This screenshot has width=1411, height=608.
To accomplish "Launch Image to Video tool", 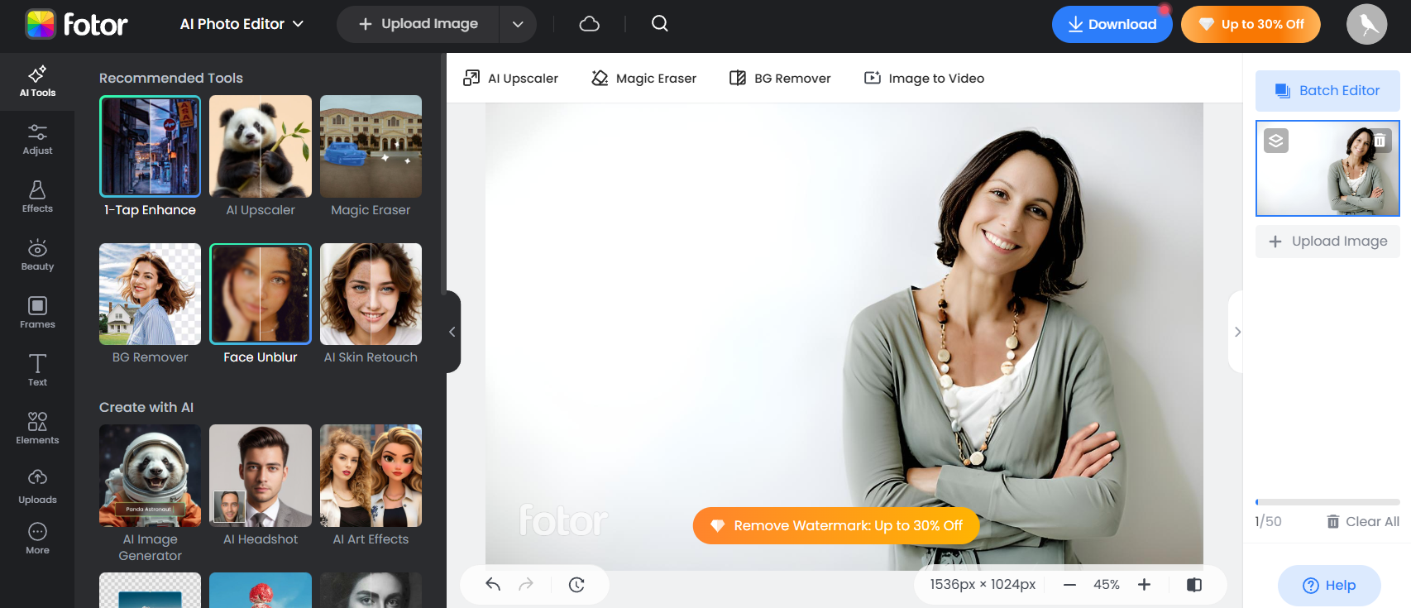I will pos(924,79).
